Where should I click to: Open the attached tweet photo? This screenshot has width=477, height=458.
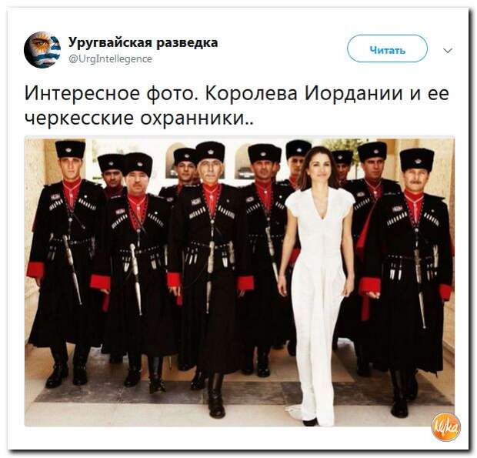click(x=239, y=282)
